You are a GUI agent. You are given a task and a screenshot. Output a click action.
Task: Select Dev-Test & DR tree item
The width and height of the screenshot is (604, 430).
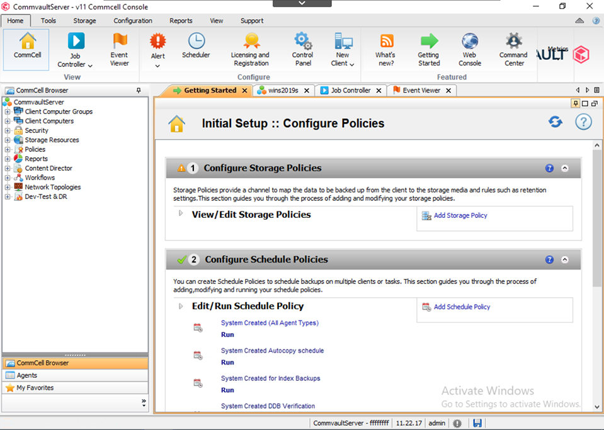click(x=46, y=196)
